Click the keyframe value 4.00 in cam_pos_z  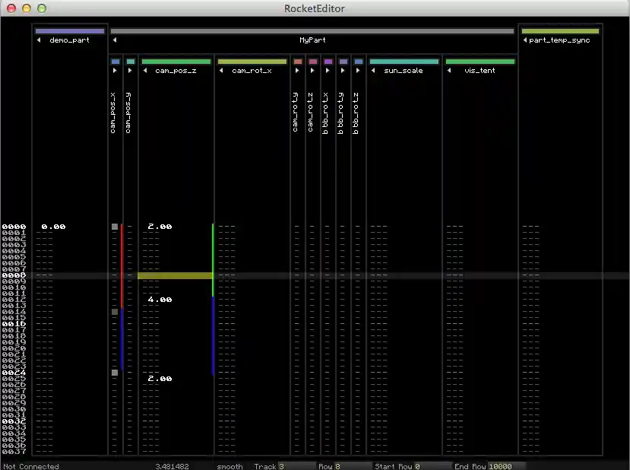(158, 299)
